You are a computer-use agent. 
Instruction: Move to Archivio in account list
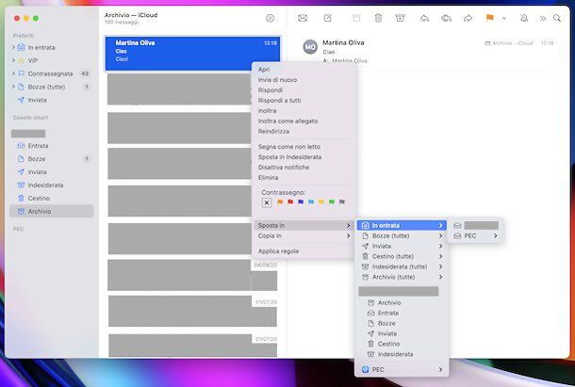402,302
